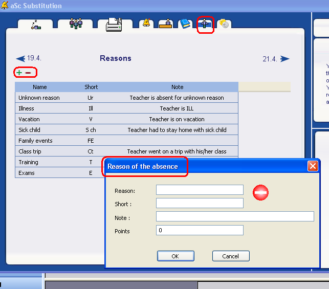This screenshot has width=329, height=289.
Task: Select the Training row
Action: tap(59, 162)
